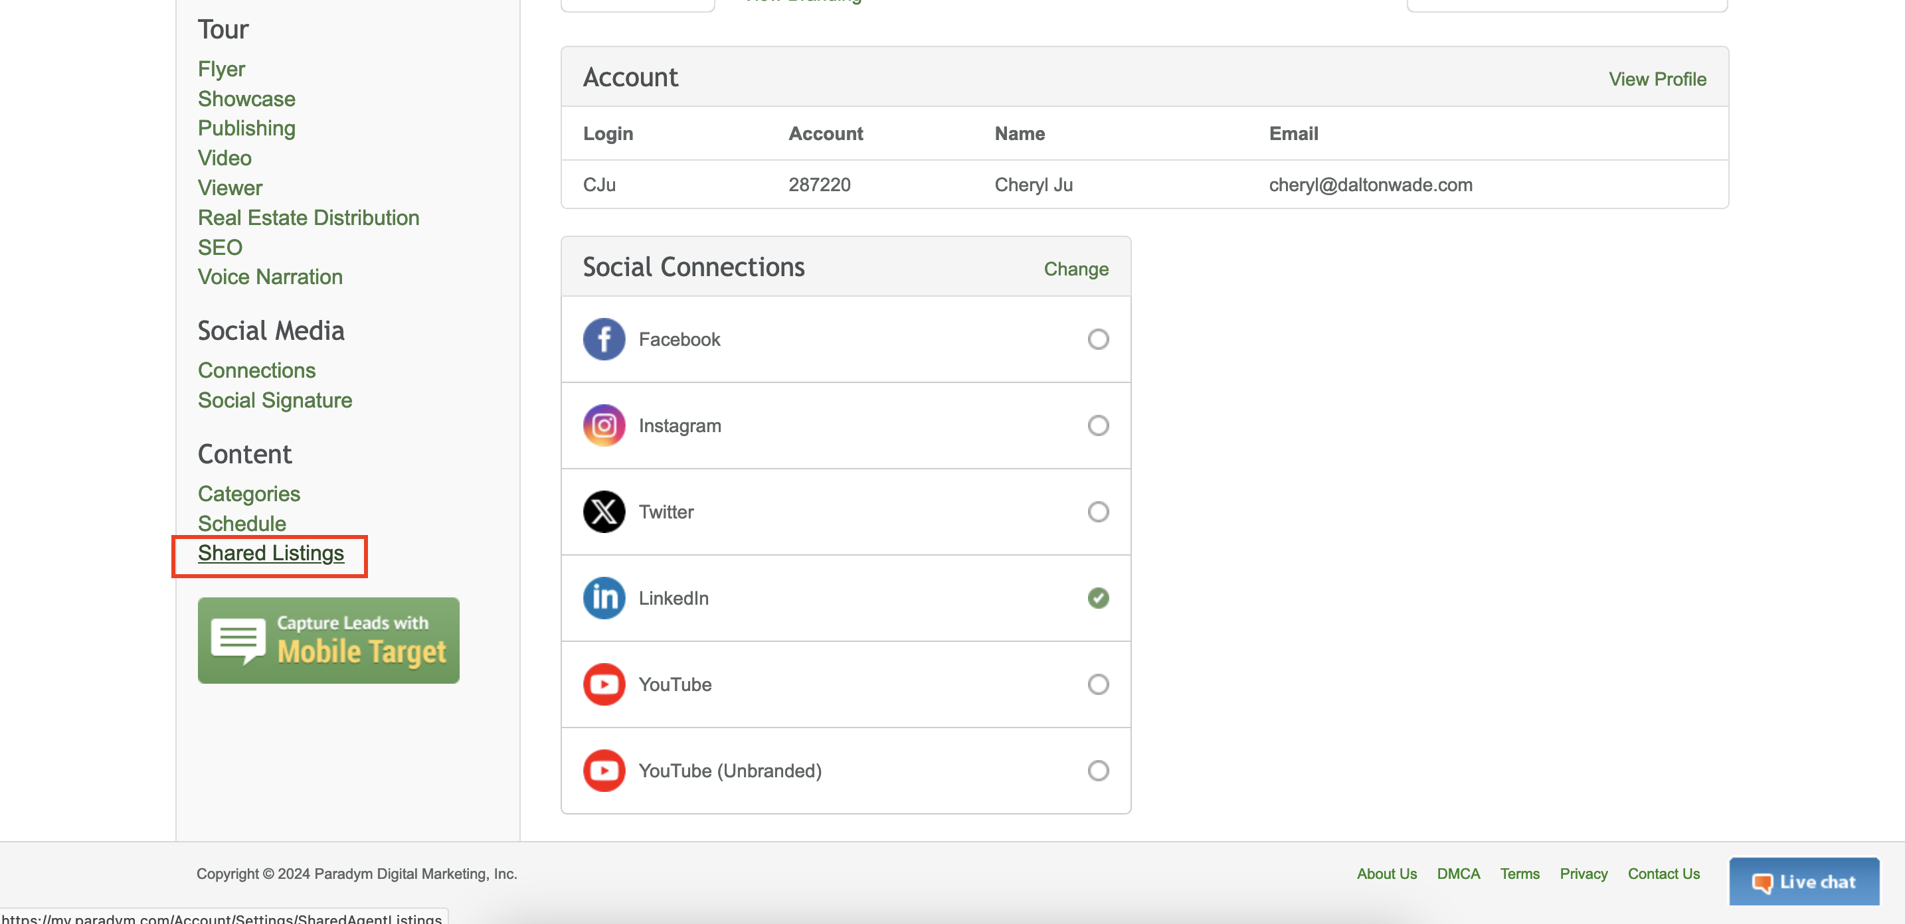Open the View Profile link
The width and height of the screenshot is (1905, 924).
[1657, 79]
